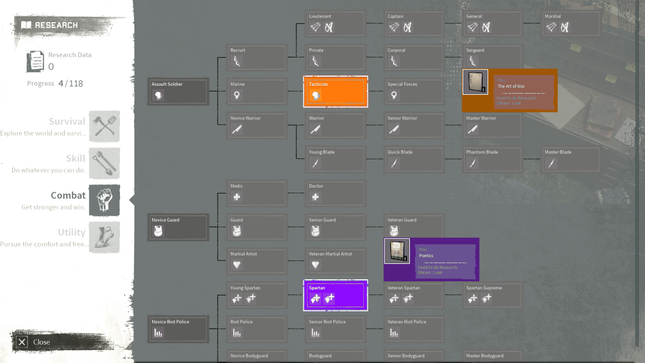Select the Combat fist icon
The height and width of the screenshot is (363, 645).
[x=104, y=200]
